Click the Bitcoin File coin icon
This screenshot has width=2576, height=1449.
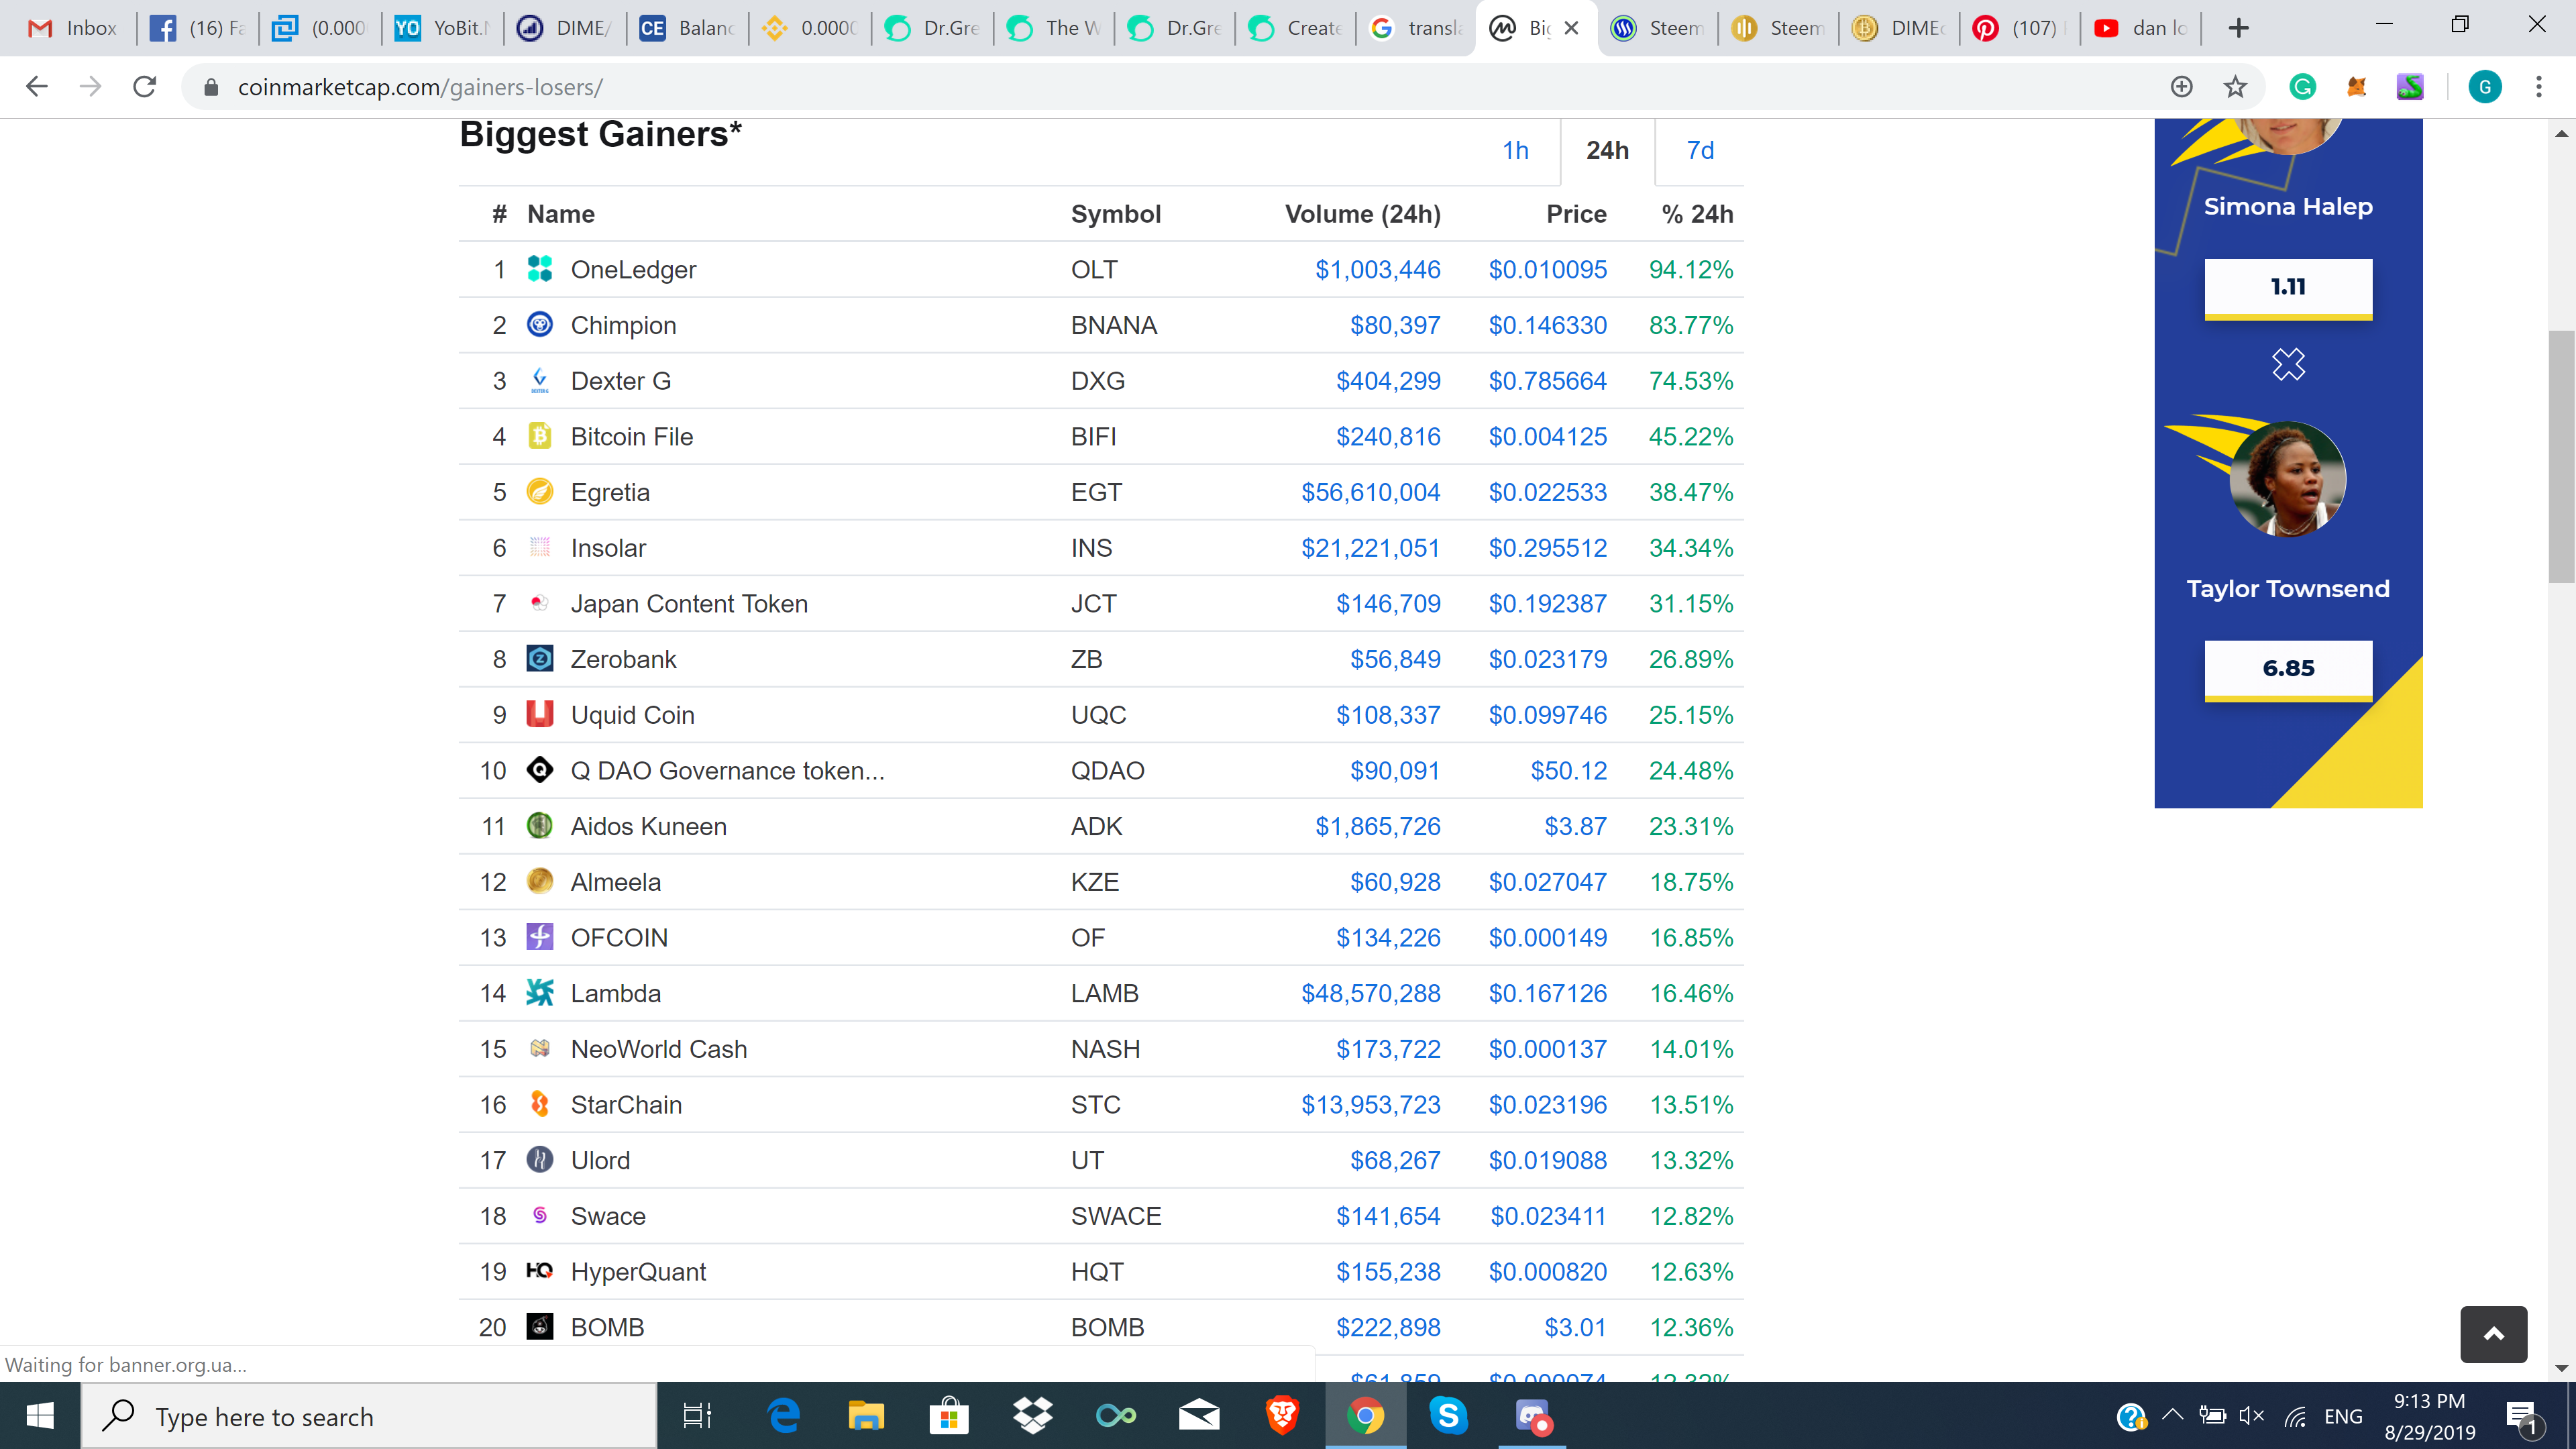pos(539,435)
